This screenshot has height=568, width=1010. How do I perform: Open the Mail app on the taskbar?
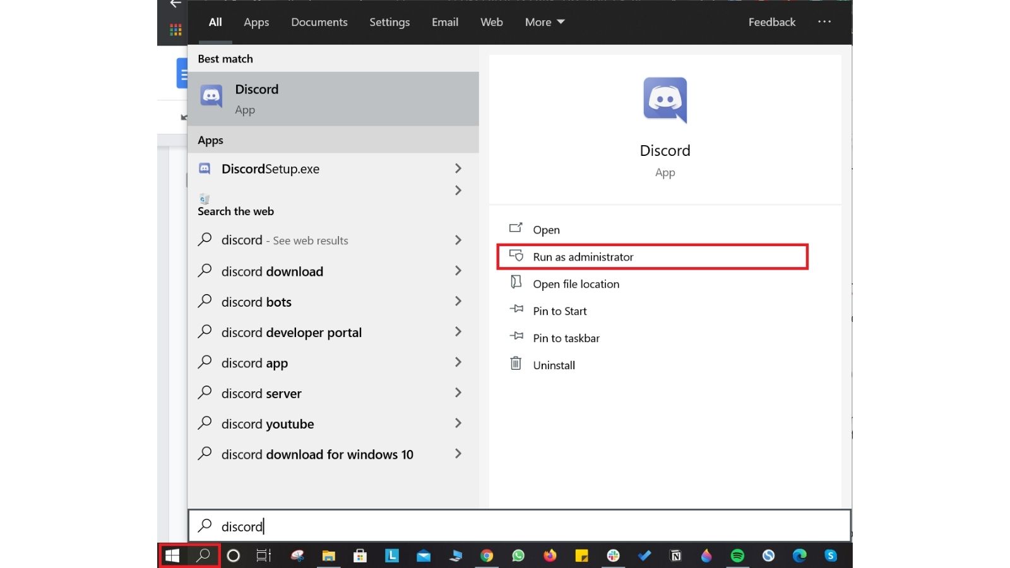click(424, 555)
